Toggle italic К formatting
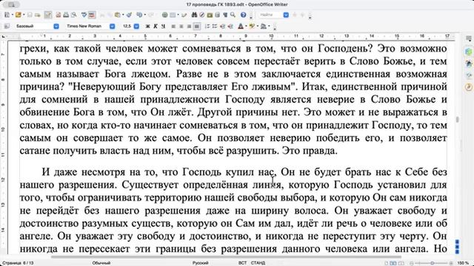The image size is (474, 266). 156,27
